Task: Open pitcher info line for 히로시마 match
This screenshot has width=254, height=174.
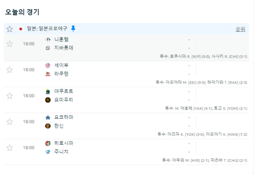Action: click(205, 160)
